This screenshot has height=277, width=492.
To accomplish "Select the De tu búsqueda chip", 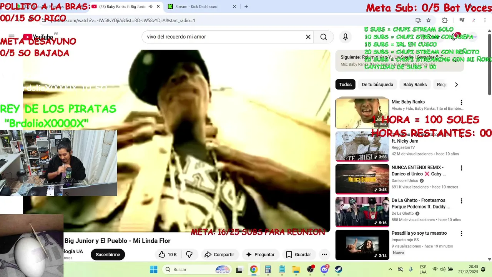I will (377, 85).
